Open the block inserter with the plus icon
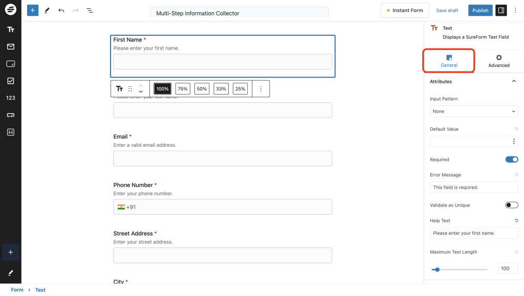 (x=32, y=10)
